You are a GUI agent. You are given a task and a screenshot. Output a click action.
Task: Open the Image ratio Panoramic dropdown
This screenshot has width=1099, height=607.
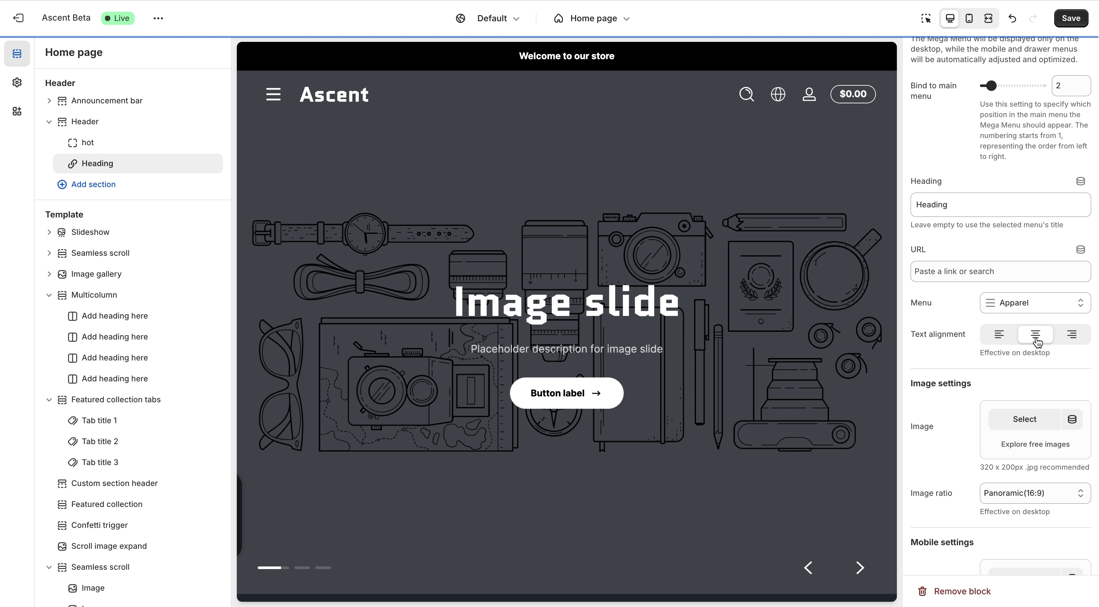1035,493
